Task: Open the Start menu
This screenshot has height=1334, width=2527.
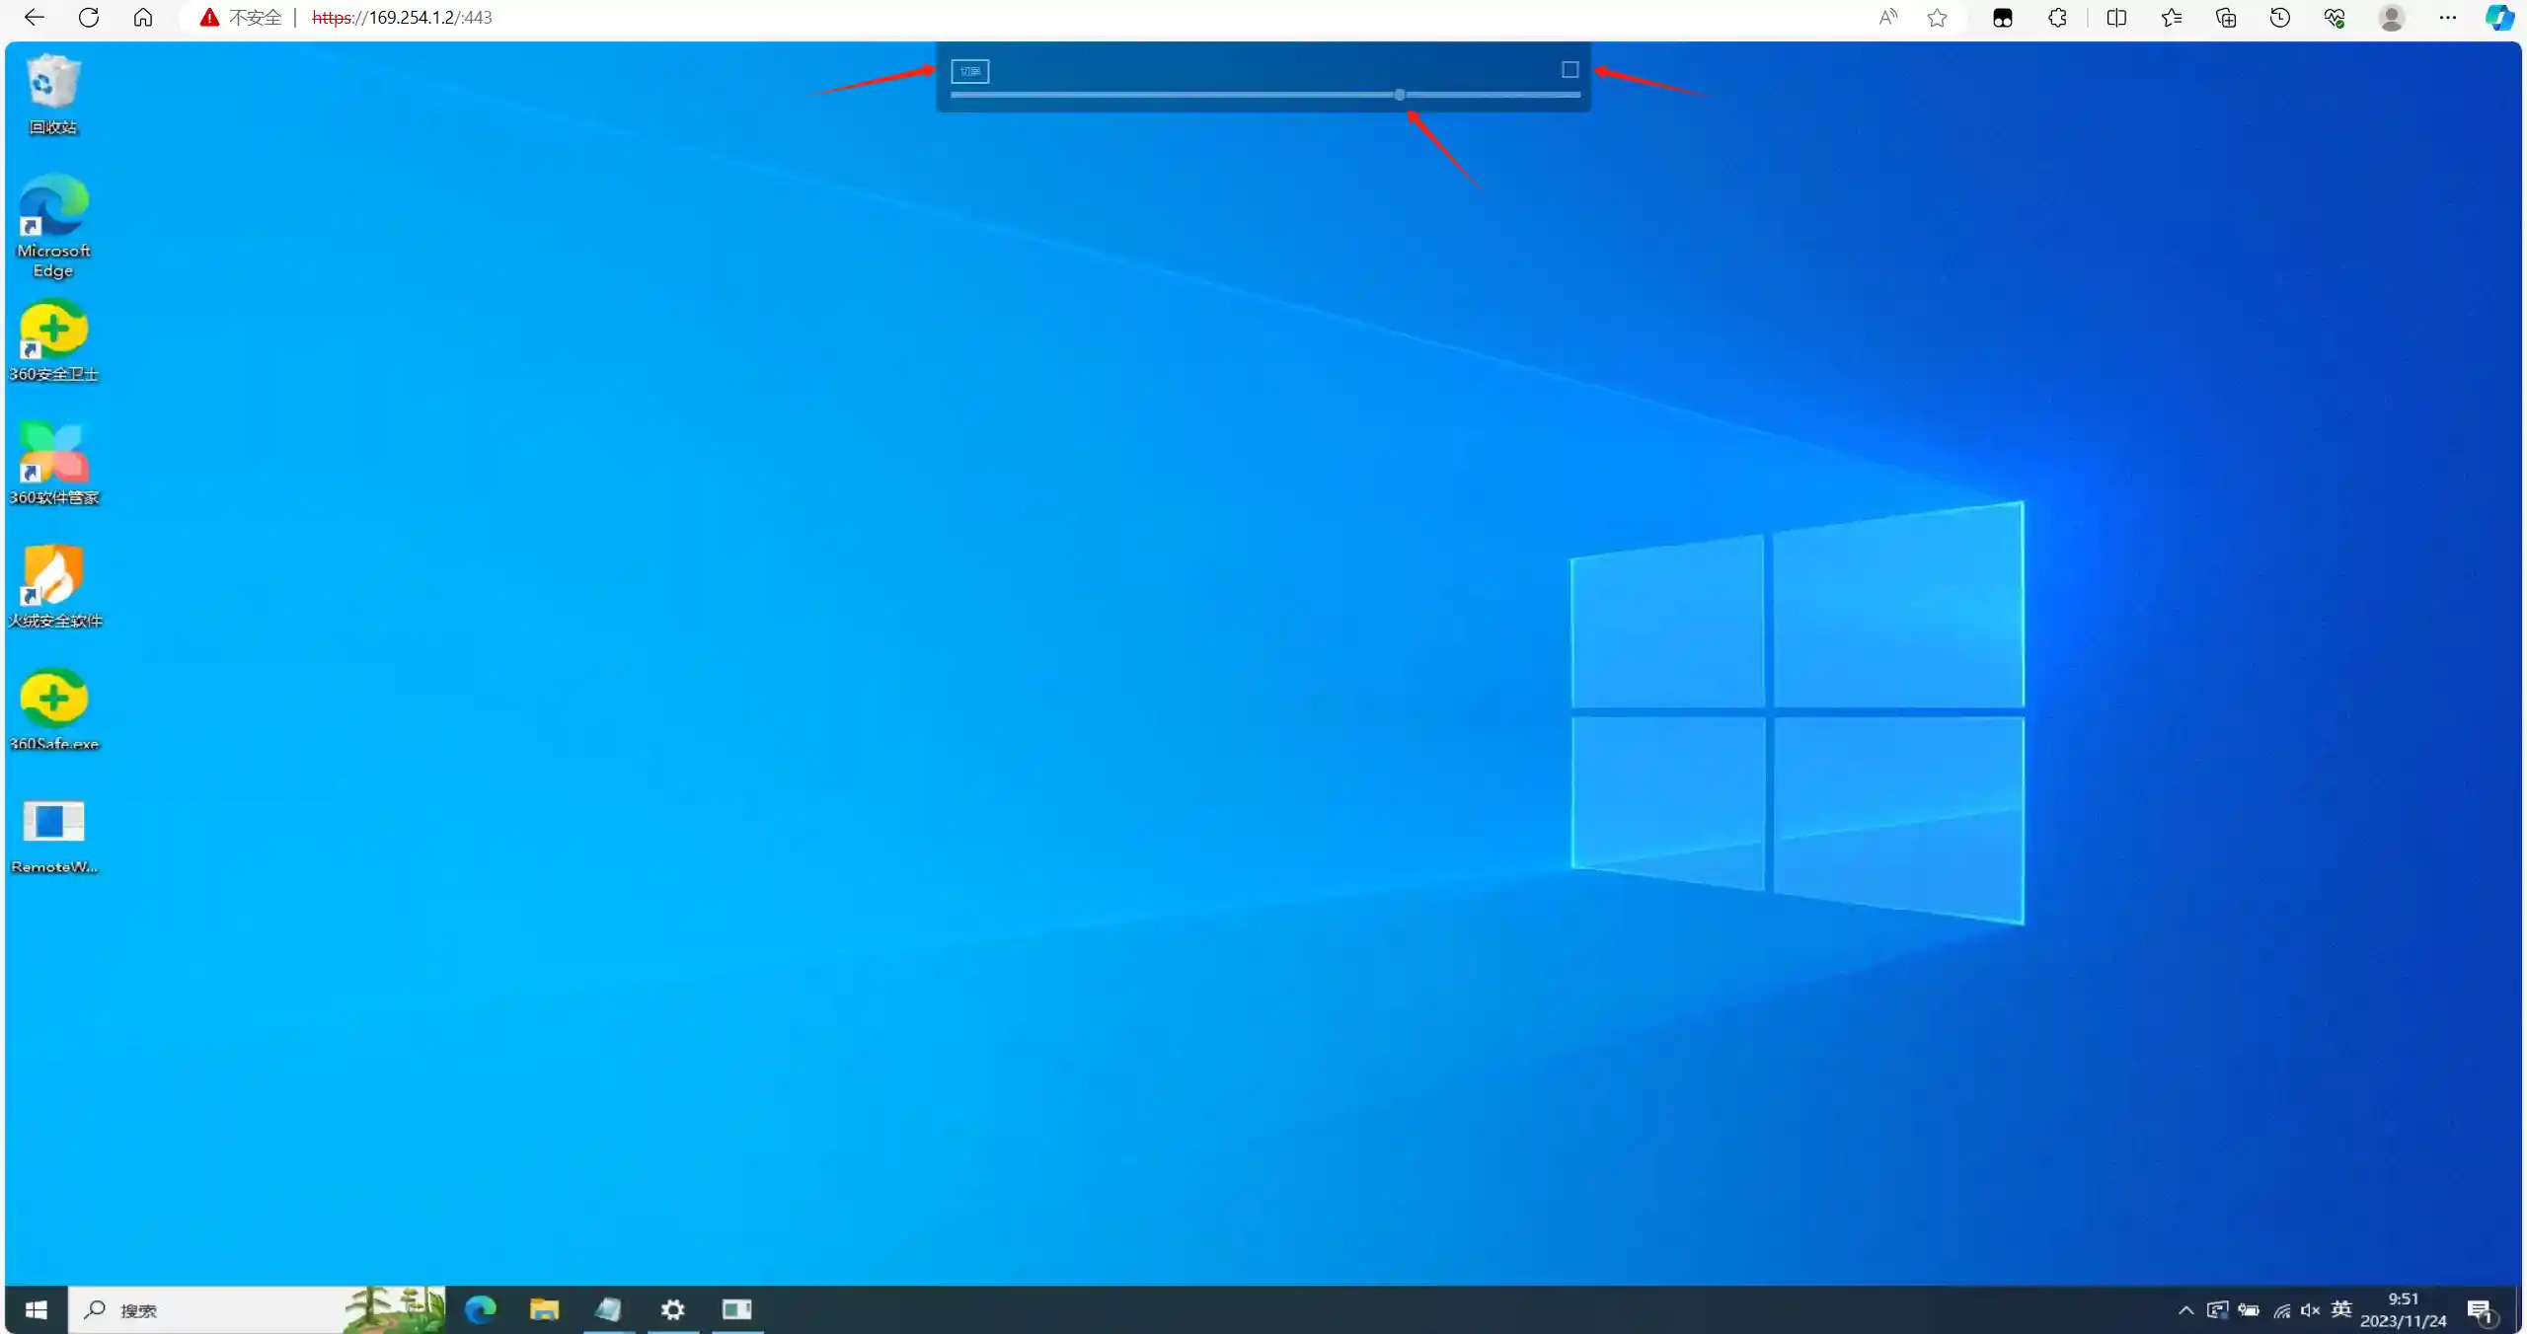Action: 36,1310
